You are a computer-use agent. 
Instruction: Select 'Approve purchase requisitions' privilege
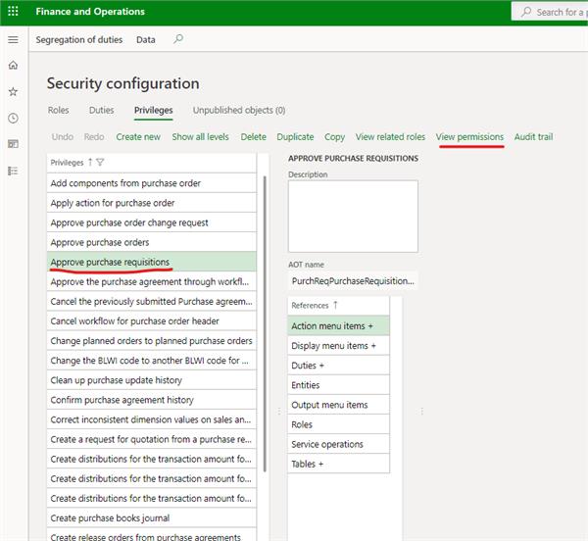[x=152, y=262]
